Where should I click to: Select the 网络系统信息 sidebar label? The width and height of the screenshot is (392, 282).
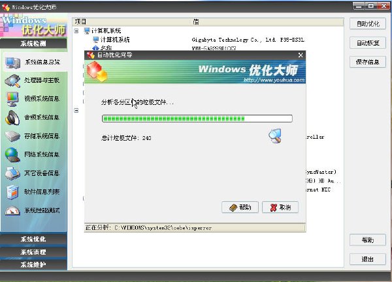pos(42,154)
